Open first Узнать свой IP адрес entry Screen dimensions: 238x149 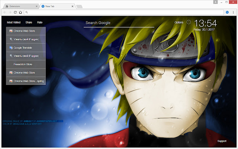tap(26, 39)
